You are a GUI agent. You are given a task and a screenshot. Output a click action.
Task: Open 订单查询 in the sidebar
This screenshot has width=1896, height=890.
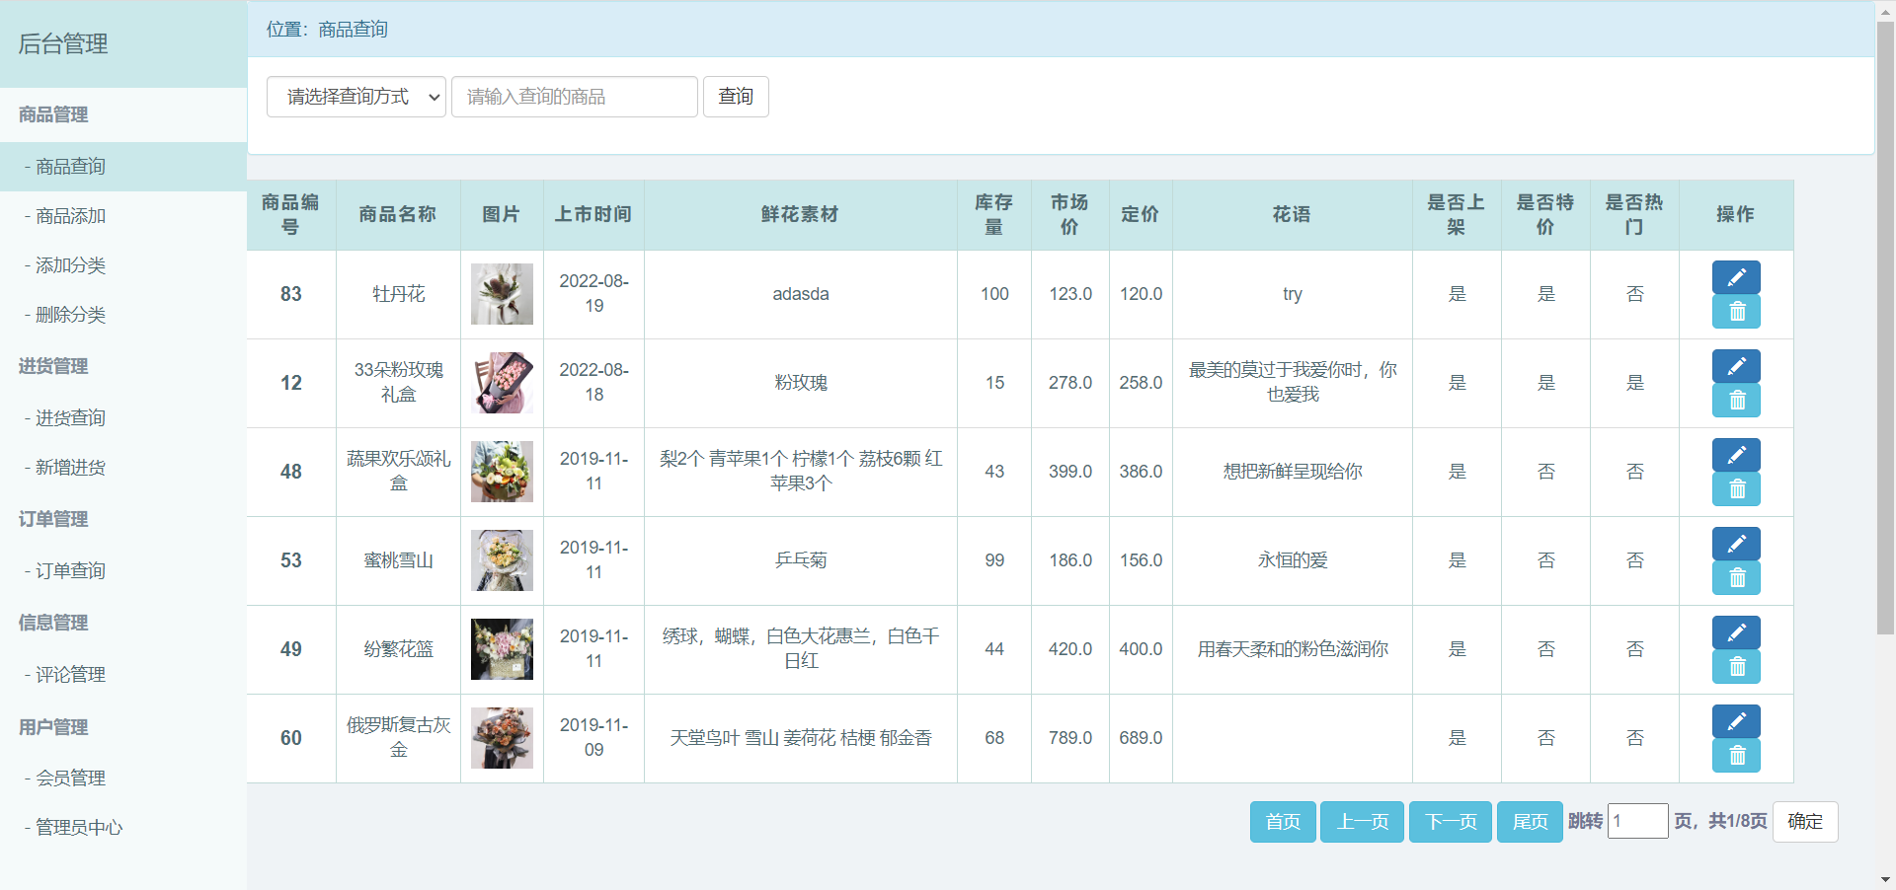tap(123, 571)
